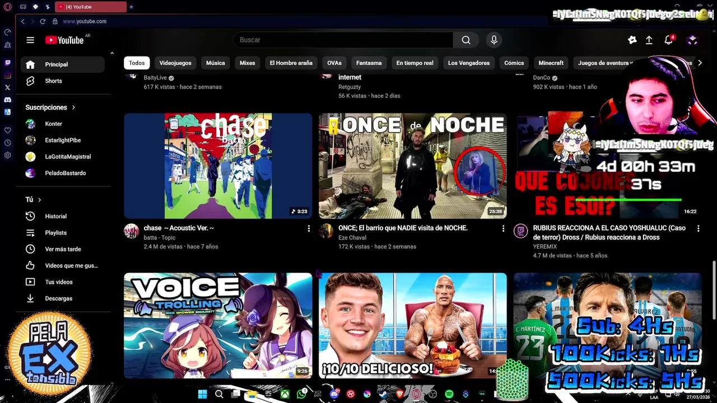Select the Videojuegos filter chip
Screen dimensions: 717x403
click(175, 63)
